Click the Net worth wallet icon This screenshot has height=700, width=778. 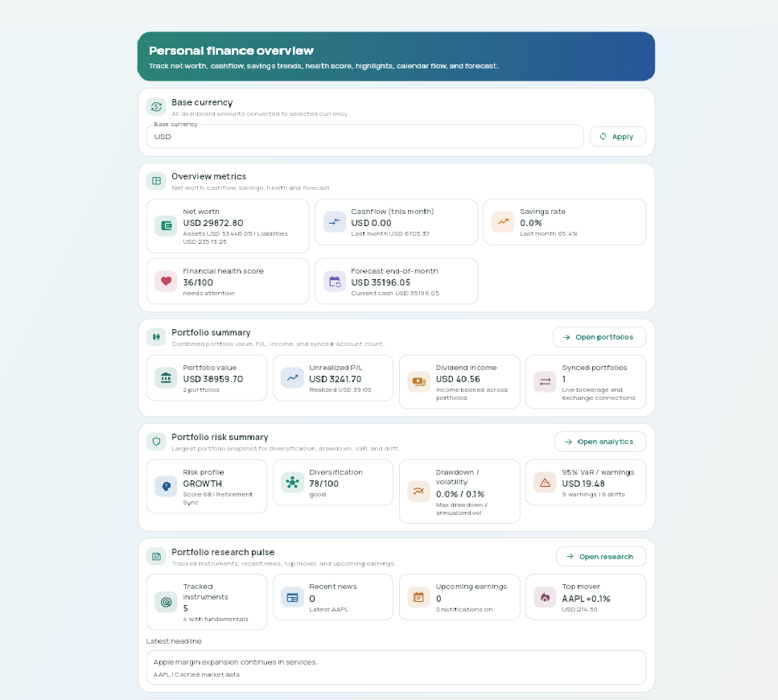(x=167, y=226)
